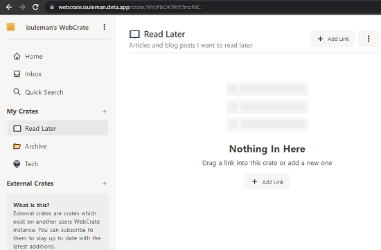Go forward using the browser forward arrow

coord(22,7)
